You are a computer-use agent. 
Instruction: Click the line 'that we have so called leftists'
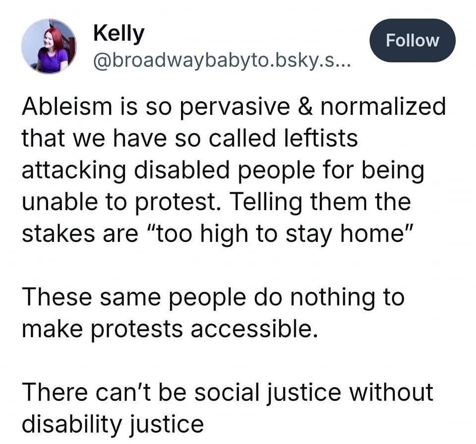tap(190, 138)
